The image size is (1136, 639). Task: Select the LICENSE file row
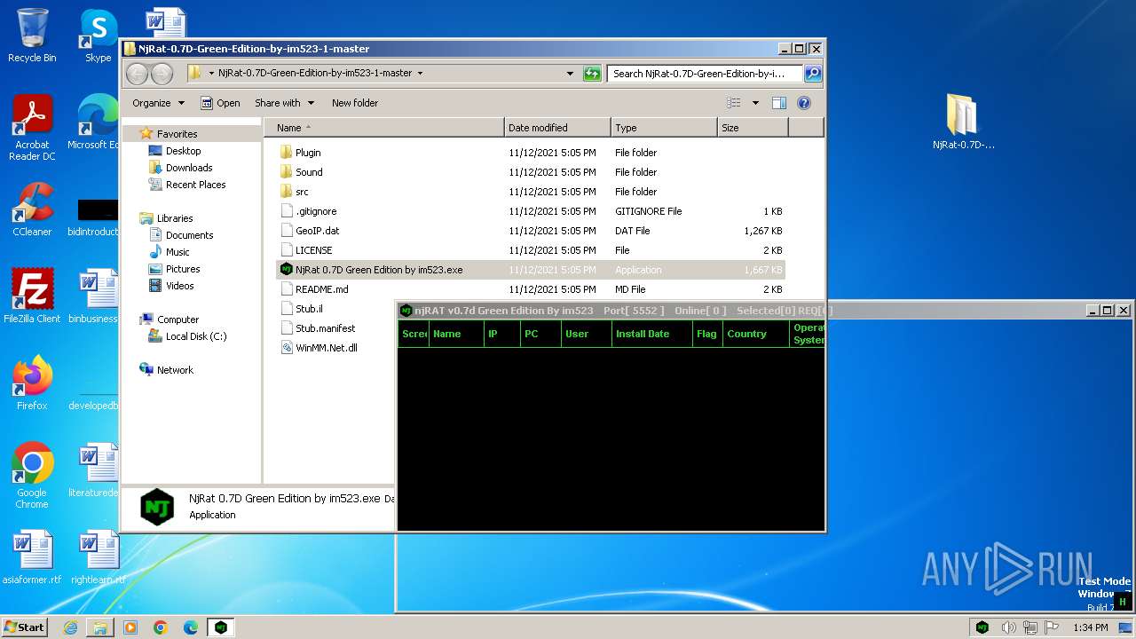531,250
